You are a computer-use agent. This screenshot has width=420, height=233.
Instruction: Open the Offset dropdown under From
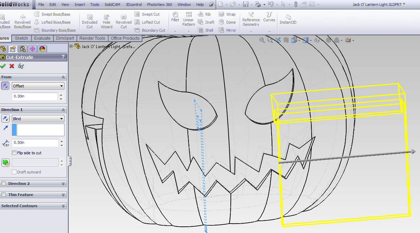pyautogui.click(x=38, y=86)
